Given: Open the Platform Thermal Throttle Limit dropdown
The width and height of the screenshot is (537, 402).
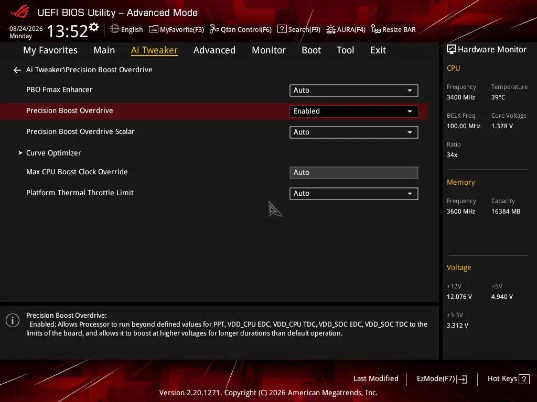Looking at the screenshot, I should click(354, 194).
